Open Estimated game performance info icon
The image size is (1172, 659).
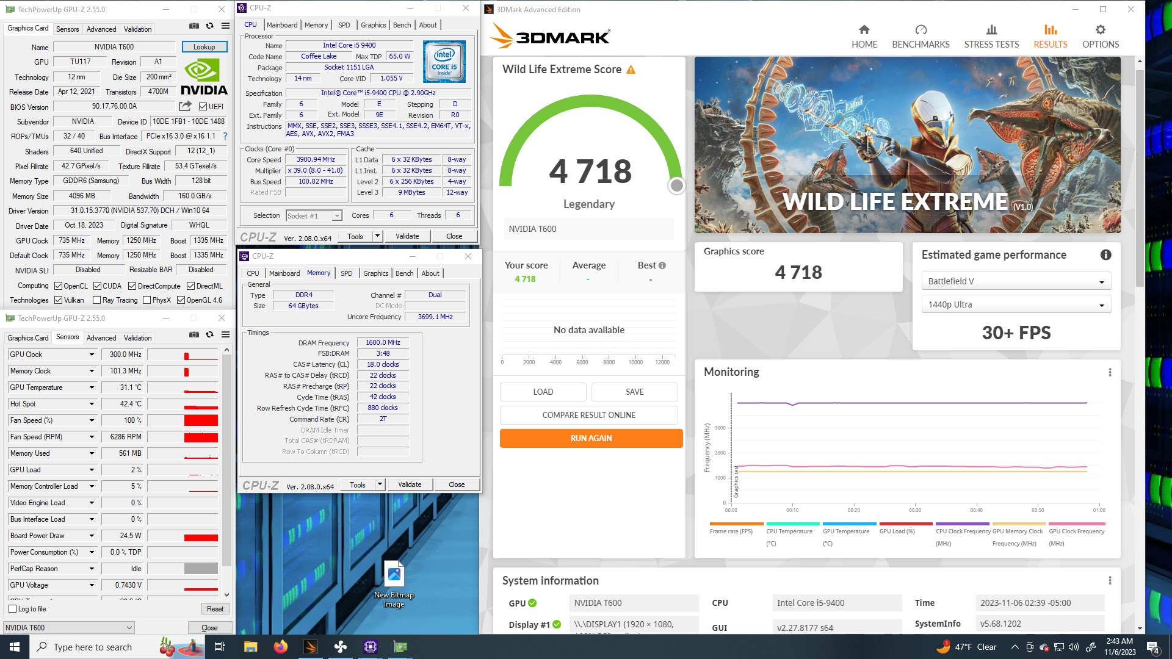1105,255
